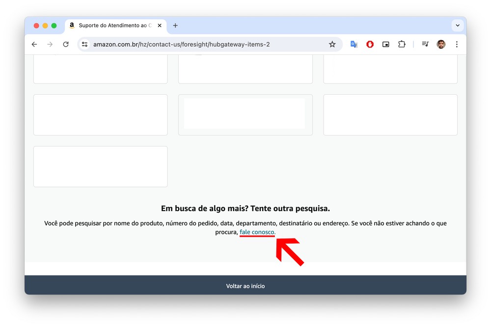Click the browser back arrow

(34, 45)
